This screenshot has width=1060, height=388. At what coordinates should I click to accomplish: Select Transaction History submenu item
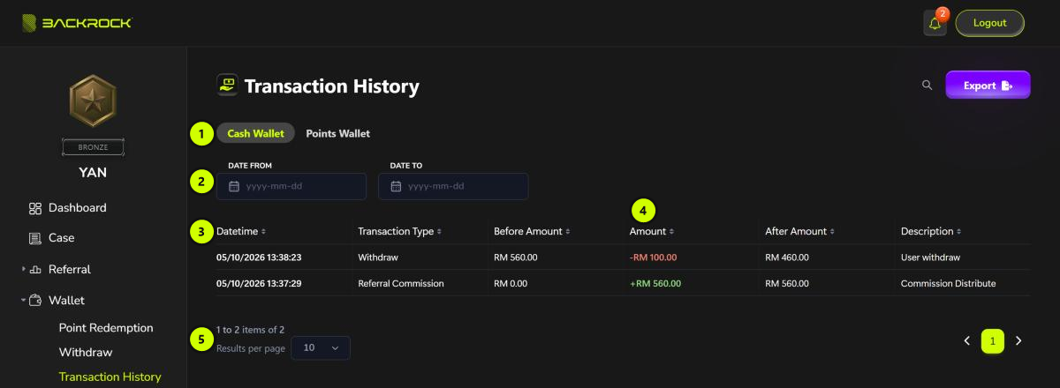(x=110, y=377)
